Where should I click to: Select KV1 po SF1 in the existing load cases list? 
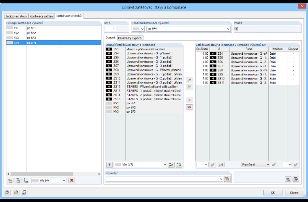coord(144,103)
